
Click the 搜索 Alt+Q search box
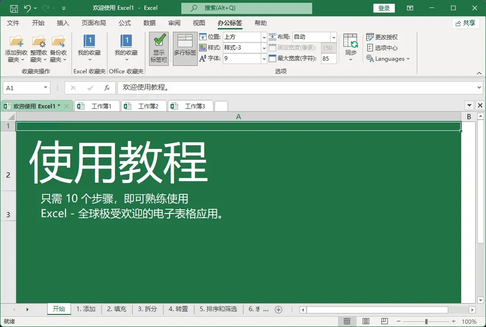point(247,8)
